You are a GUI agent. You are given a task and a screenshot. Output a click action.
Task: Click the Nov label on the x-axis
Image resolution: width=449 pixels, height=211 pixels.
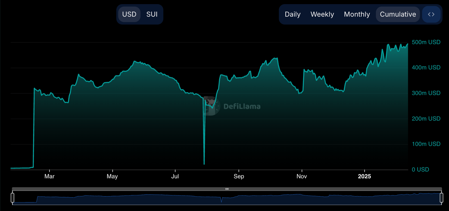(302, 176)
